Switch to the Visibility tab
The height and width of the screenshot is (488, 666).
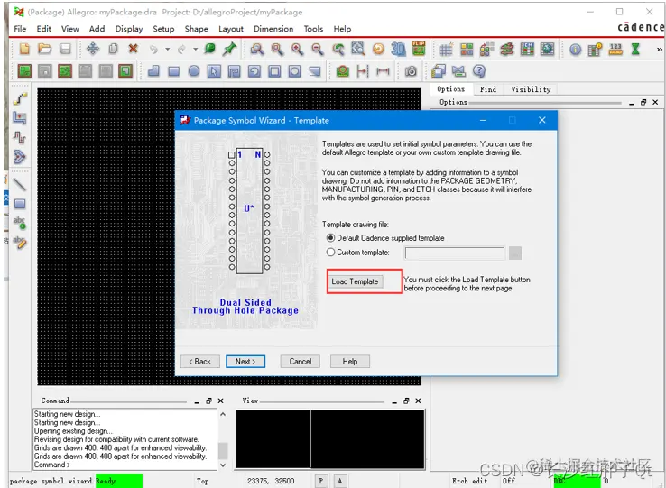[531, 89]
